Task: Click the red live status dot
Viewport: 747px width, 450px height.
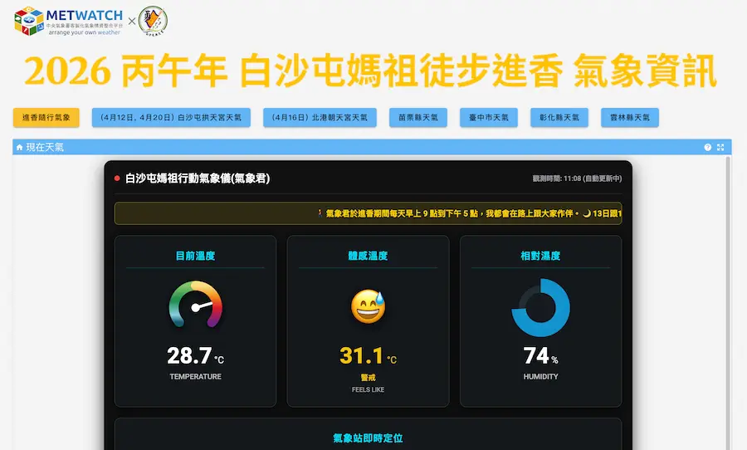Action: (117, 179)
